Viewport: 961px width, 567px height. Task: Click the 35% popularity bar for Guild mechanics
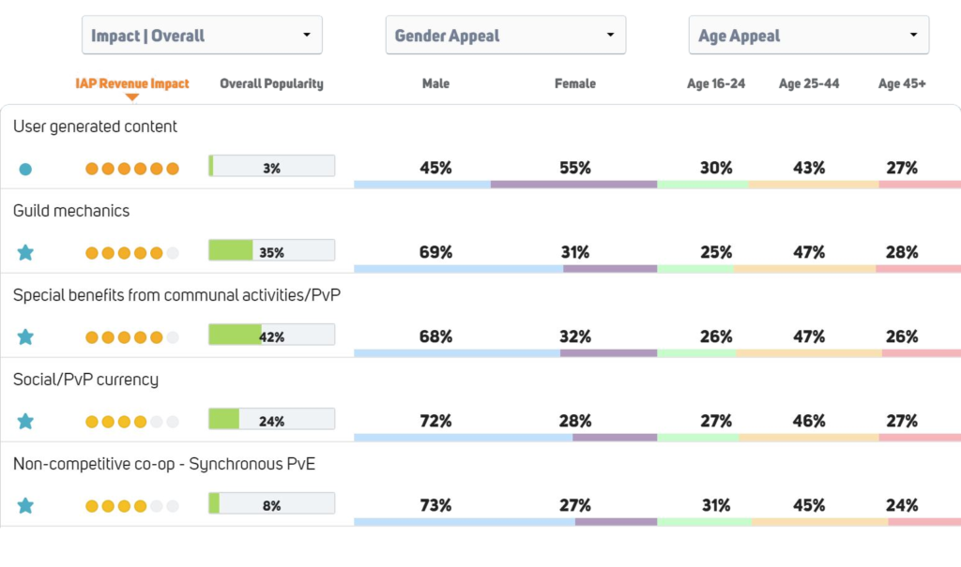271,252
